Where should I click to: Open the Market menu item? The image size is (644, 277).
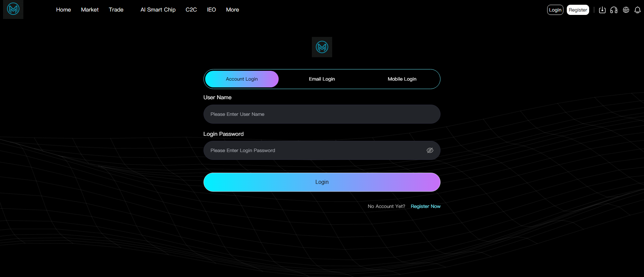[90, 10]
